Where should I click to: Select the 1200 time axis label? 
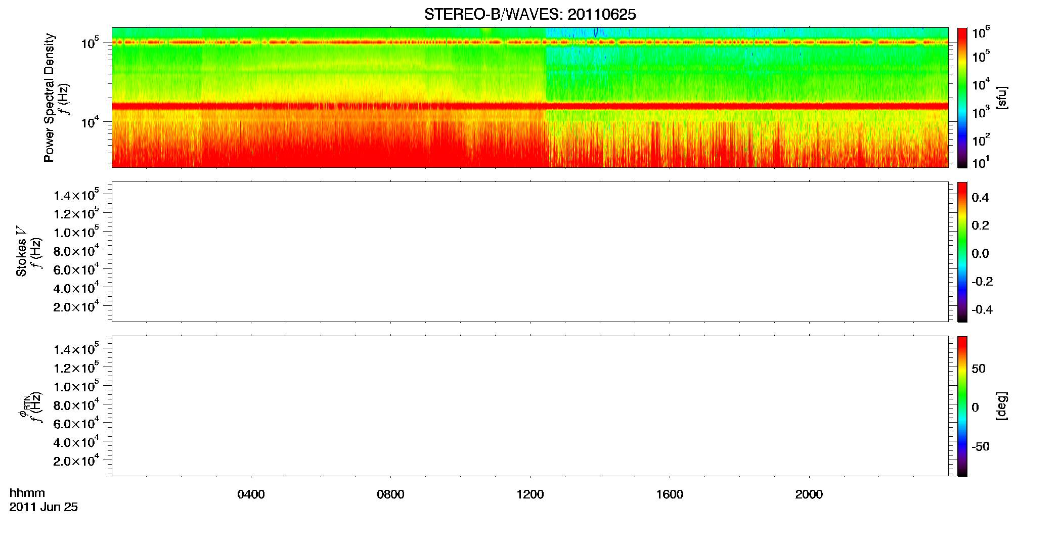(x=530, y=494)
